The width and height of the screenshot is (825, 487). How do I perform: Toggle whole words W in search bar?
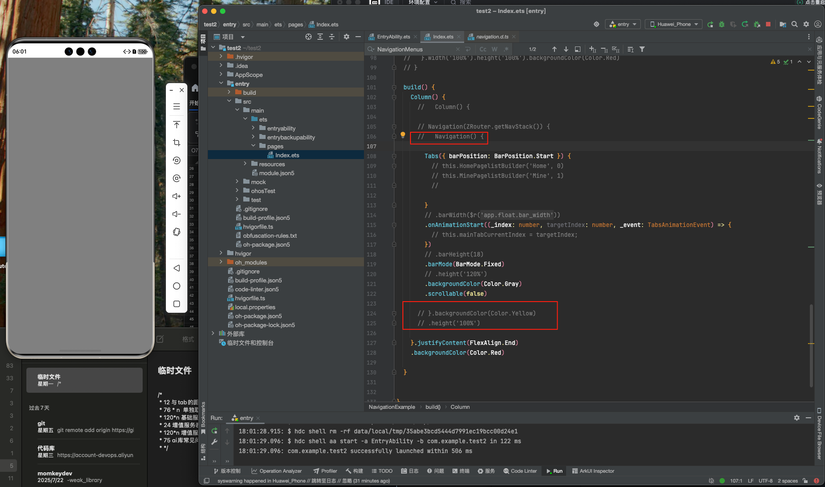[495, 49]
